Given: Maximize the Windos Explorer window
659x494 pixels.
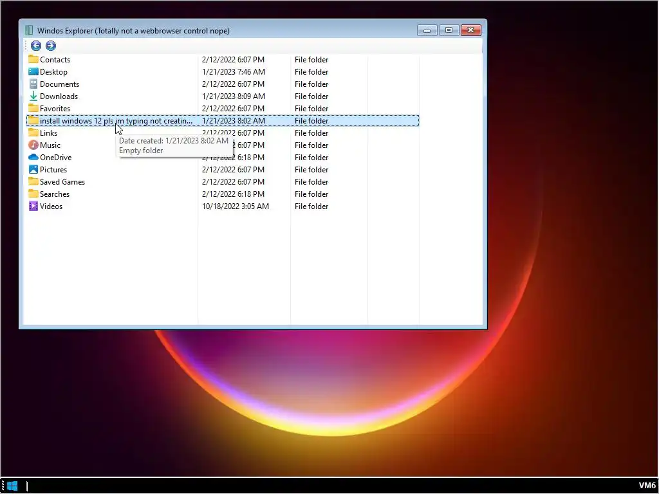Looking at the screenshot, I should (449, 30).
